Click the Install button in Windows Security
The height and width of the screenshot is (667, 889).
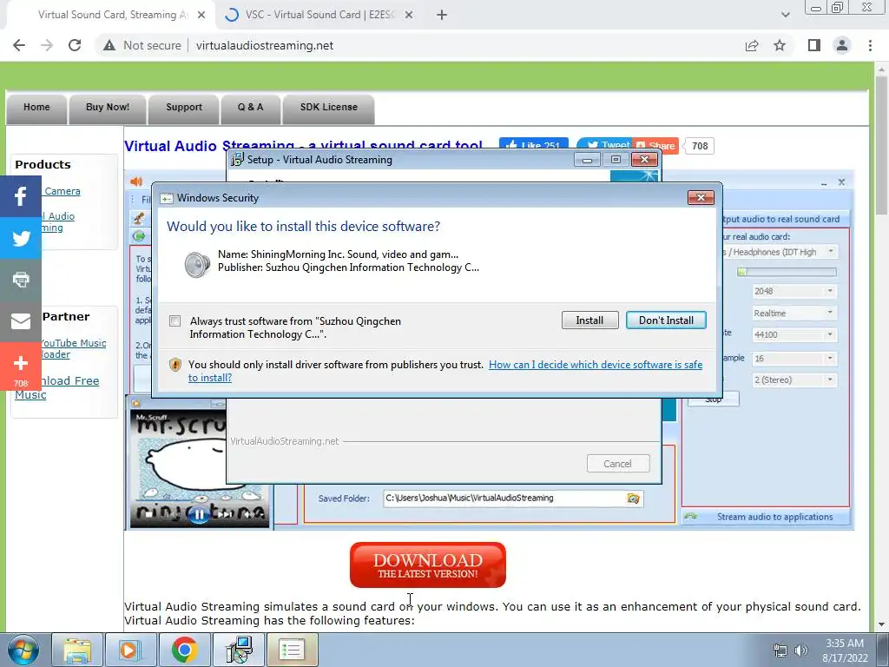point(589,320)
